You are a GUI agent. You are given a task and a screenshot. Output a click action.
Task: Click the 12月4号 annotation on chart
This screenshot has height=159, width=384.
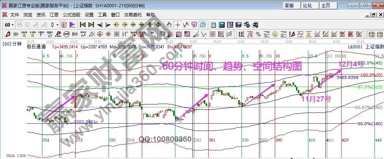tap(351, 64)
